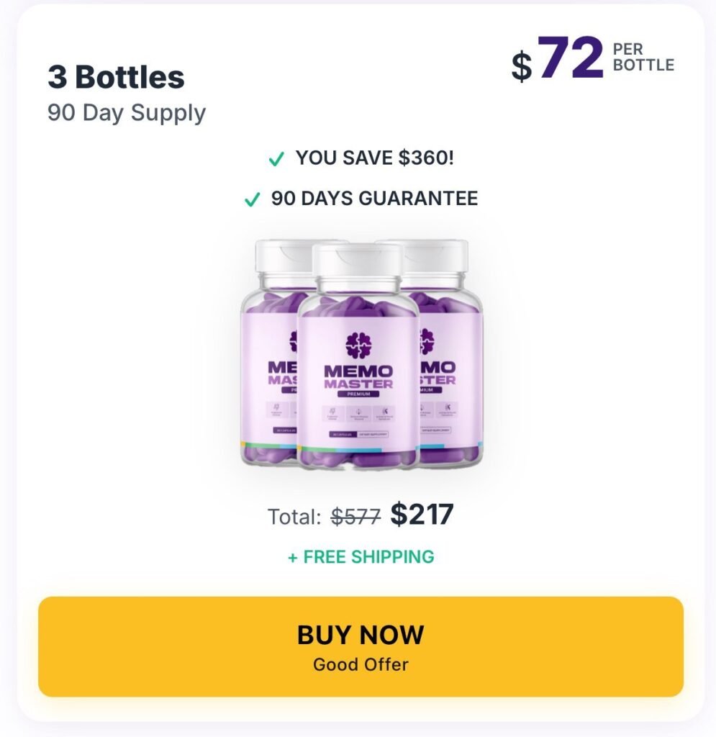Click the right Memo Master bottle

450,353
